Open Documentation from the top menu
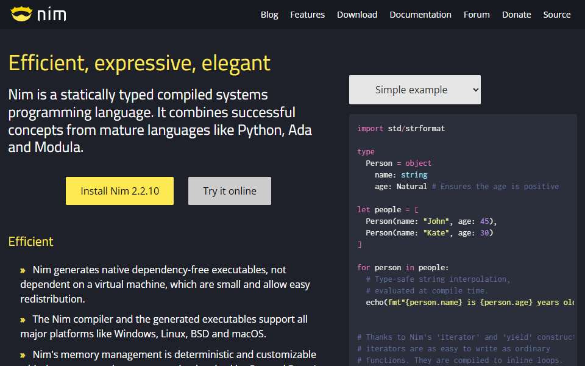Image resolution: width=585 pixels, height=366 pixels. [420, 15]
